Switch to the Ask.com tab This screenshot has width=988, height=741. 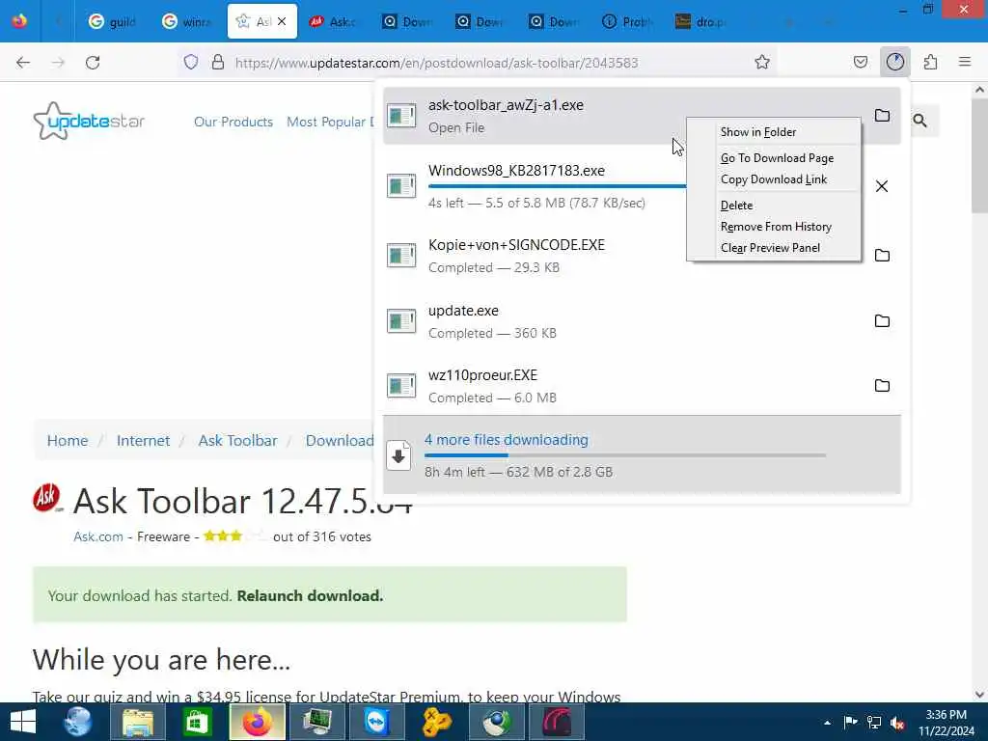point(333,21)
